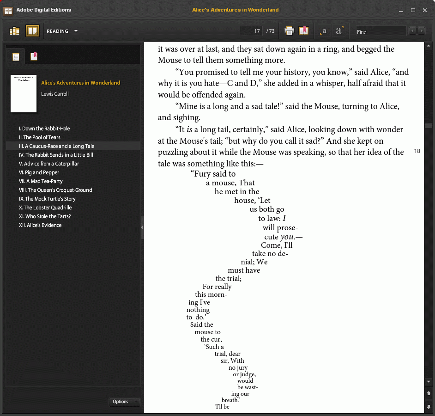Increase text size with large 'a'

pyautogui.click(x=339, y=31)
